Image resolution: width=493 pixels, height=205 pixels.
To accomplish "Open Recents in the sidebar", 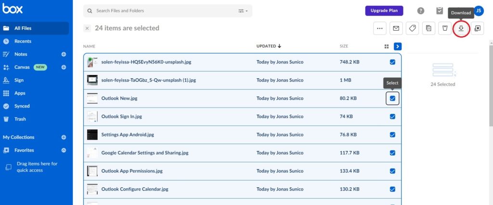I will click(x=23, y=41).
